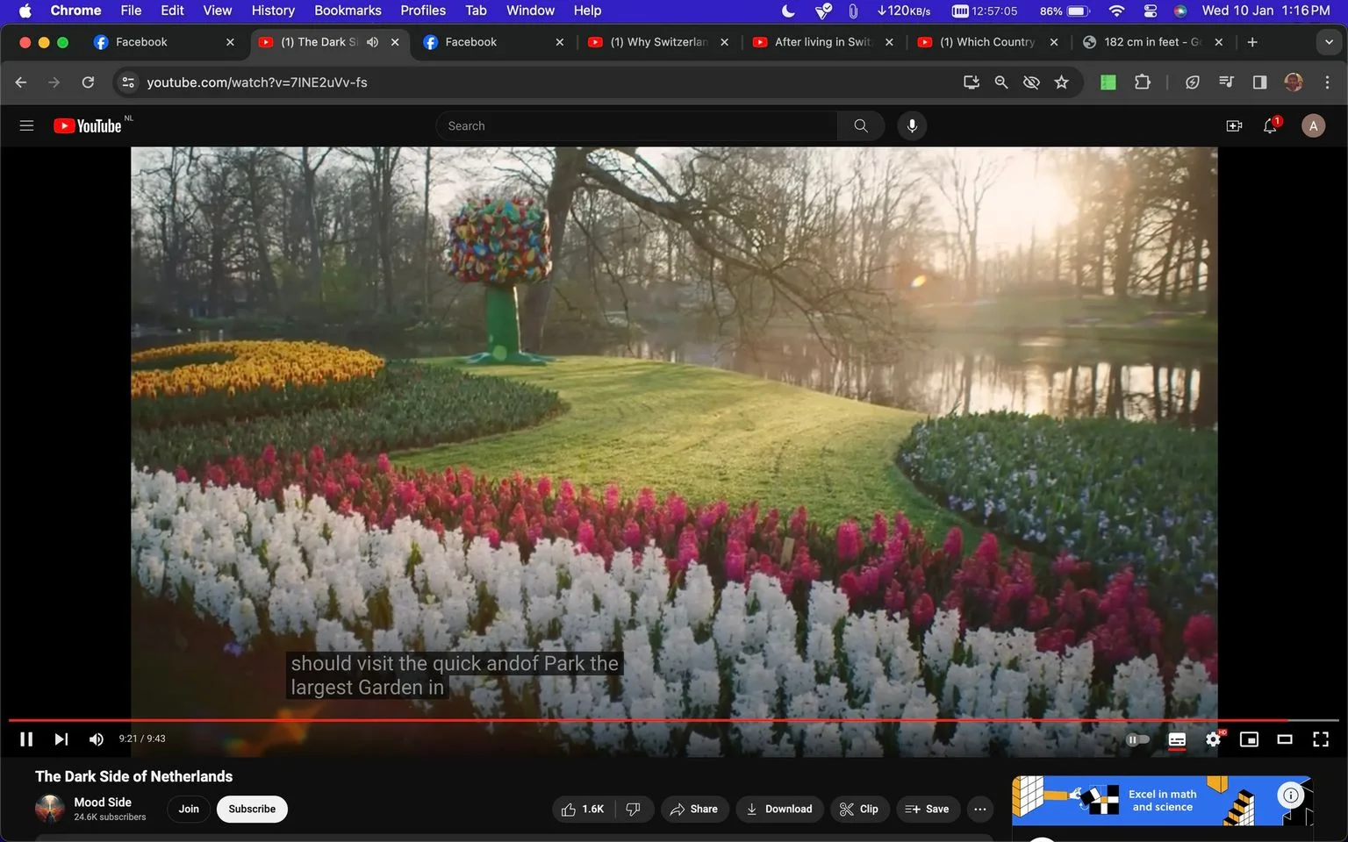Open Chrome three-dot menu
The image size is (1348, 842).
click(1327, 82)
